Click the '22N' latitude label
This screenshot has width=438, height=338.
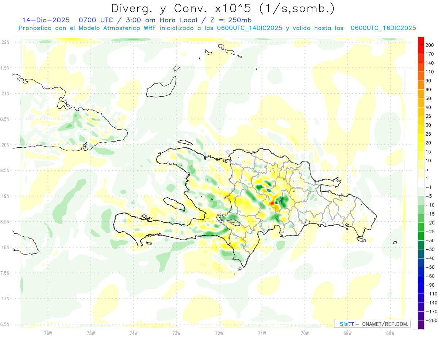click(5, 42)
